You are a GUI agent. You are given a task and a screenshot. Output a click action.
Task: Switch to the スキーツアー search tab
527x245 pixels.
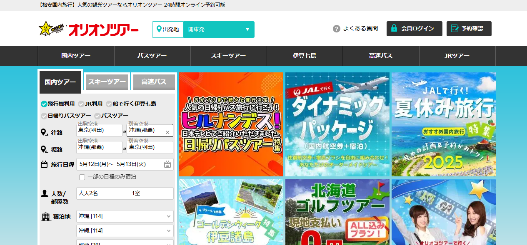107,82
